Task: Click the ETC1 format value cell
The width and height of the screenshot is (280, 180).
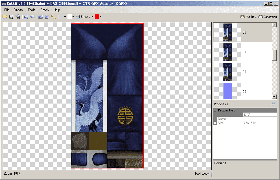Action: click(x=260, y=115)
